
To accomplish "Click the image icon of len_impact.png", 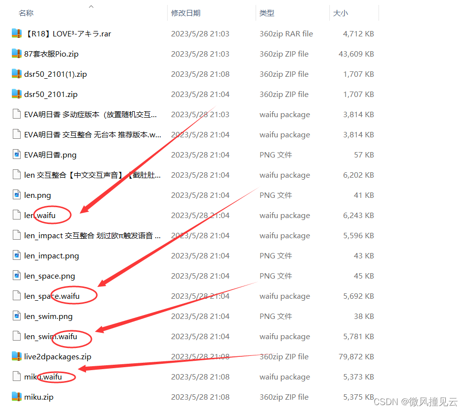I will click(x=17, y=255).
